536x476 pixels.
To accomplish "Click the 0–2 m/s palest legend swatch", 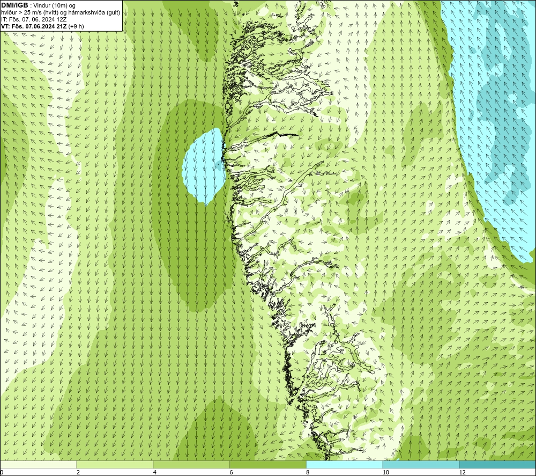I will pyautogui.click(x=38, y=464).
